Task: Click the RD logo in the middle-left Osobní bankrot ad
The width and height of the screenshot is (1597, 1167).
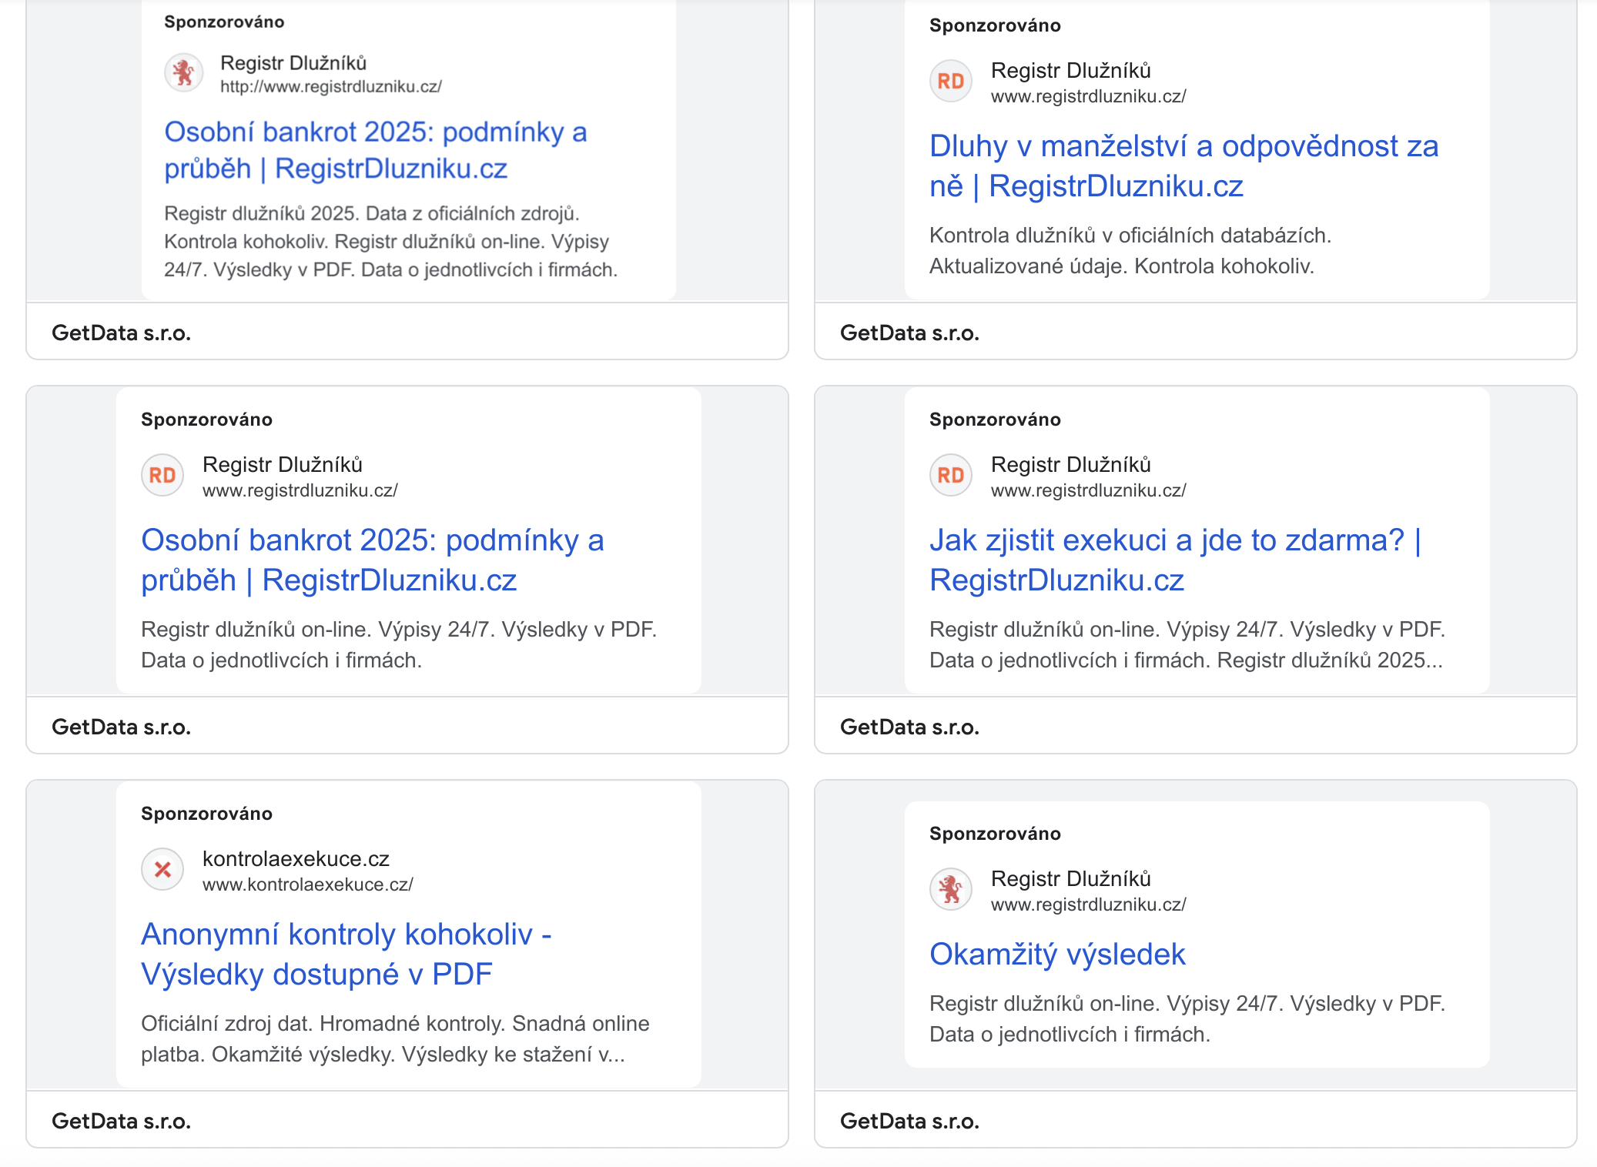Action: pos(162,476)
